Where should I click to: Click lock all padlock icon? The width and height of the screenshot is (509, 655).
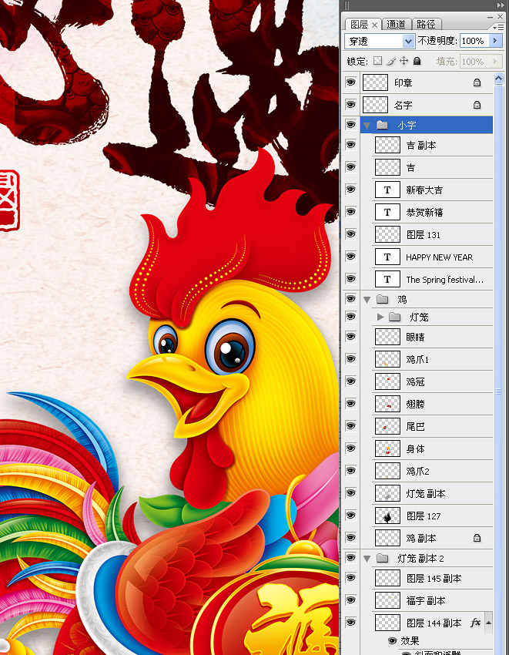(x=417, y=61)
